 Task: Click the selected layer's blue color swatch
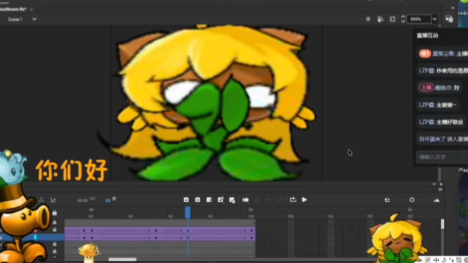tap(35, 237)
